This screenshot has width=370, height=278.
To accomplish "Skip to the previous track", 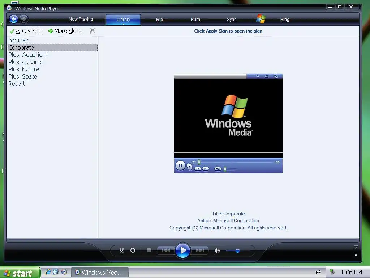I will (x=166, y=250).
